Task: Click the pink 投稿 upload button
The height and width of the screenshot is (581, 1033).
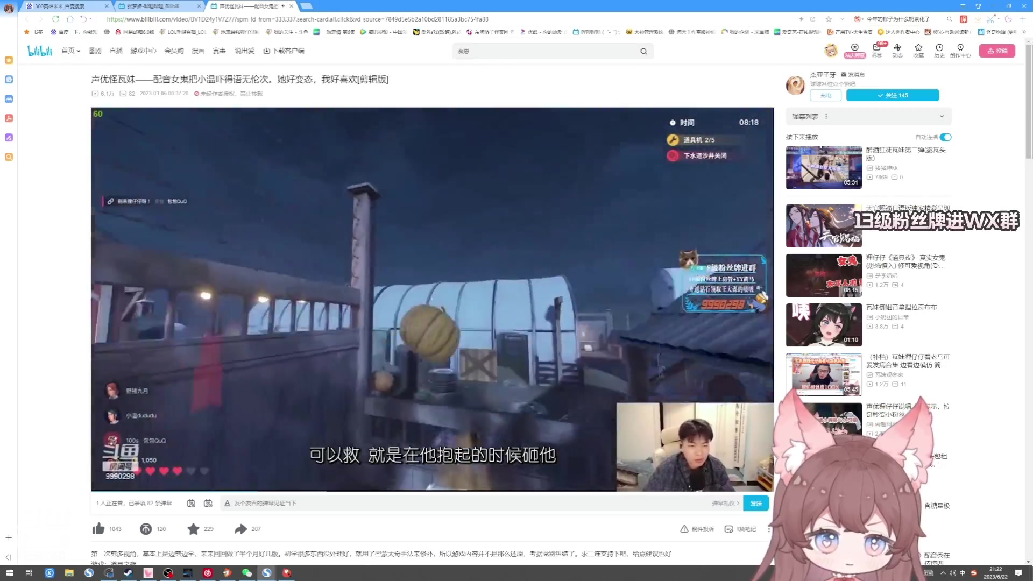Action: coord(997,51)
